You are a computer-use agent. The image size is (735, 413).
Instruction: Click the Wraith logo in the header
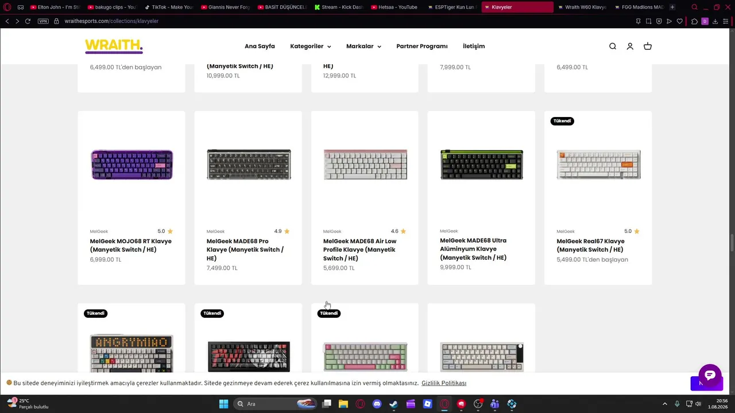(114, 46)
